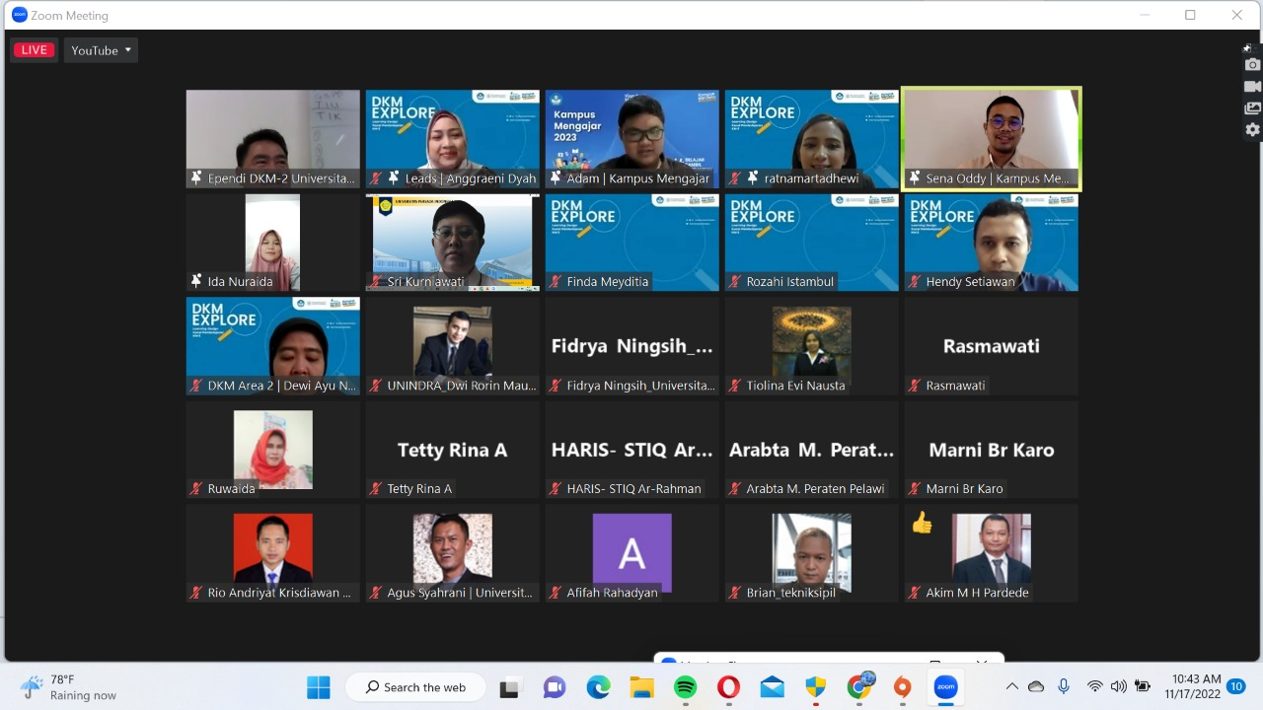
Task: Click muted mic icon beside Finda Meyditia
Action: 556,282
